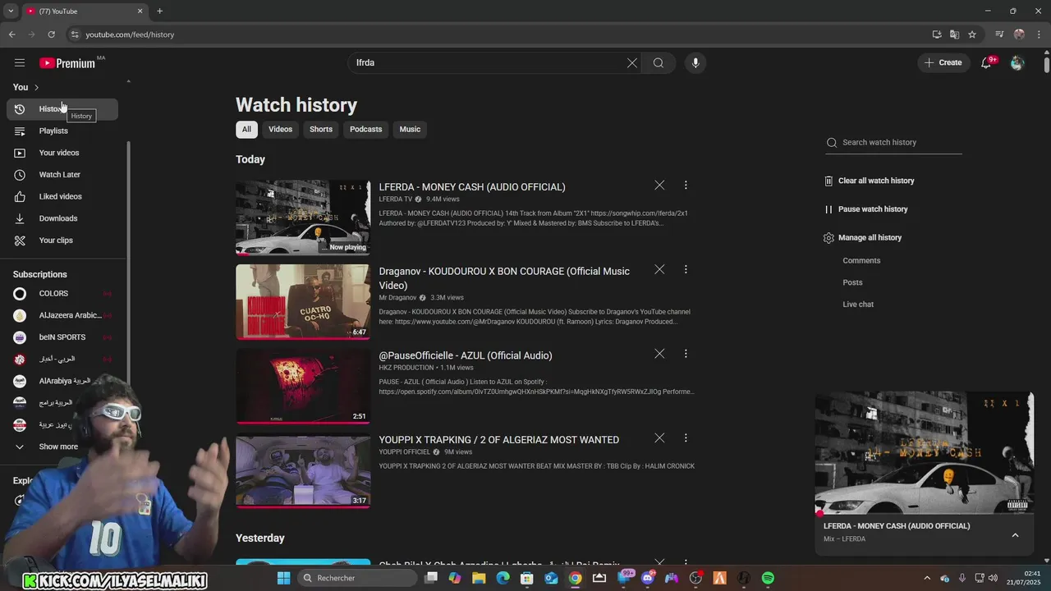Viewport: 1051px width, 591px height.
Task: Open Spotify from the taskbar
Action: 768,578
